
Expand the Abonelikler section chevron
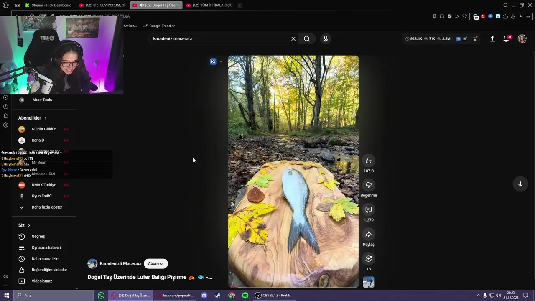tap(46, 118)
